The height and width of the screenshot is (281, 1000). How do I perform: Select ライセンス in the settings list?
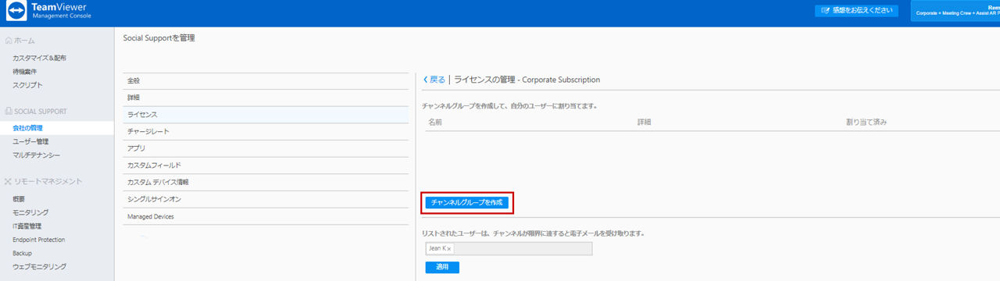pos(266,115)
